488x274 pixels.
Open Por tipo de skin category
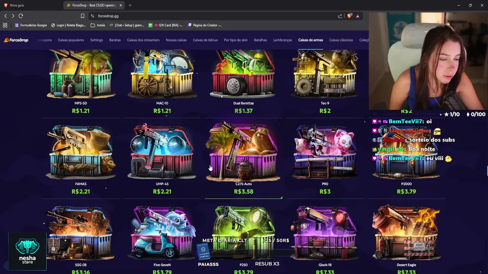(236, 40)
